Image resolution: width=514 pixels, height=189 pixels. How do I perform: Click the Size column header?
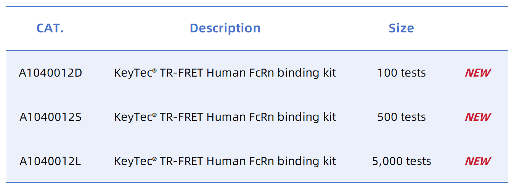pos(401,28)
